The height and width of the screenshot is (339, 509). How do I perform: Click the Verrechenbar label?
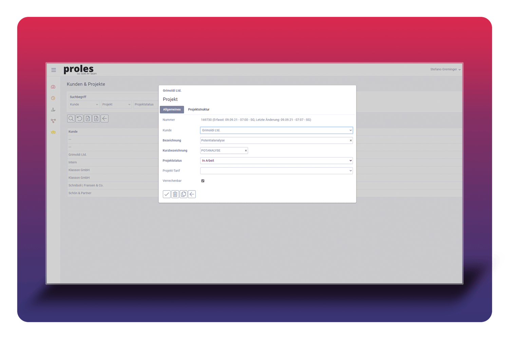click(172, 181)
